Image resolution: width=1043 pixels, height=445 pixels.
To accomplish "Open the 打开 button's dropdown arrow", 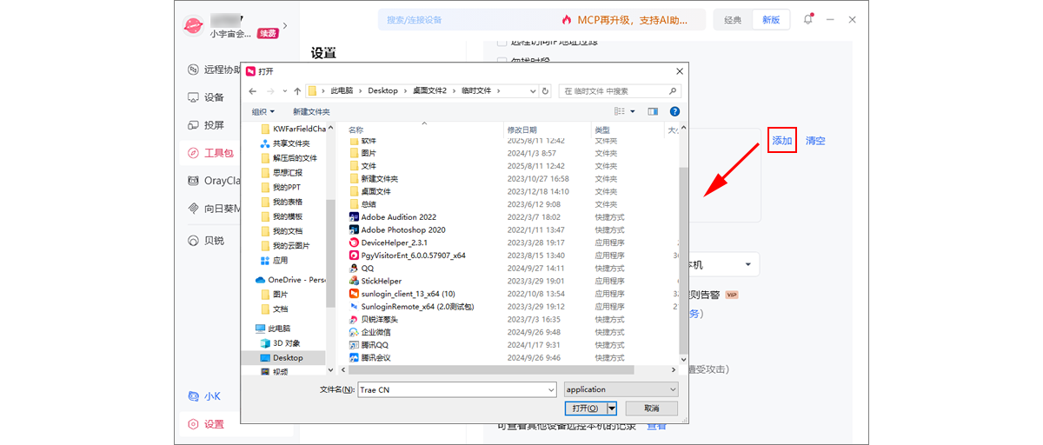I will tap(612, 408).
